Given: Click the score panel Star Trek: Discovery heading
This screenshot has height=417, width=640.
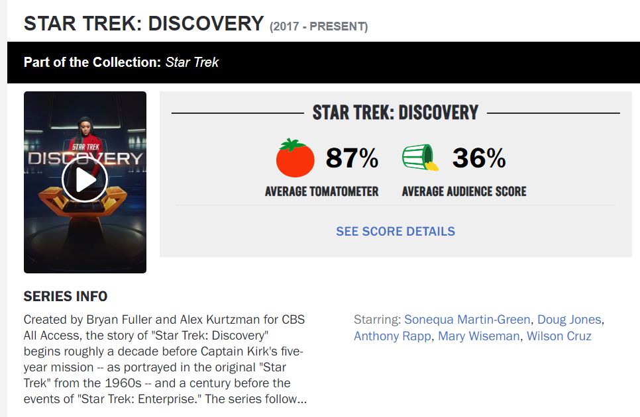Looking at the screenshot, I should (x=395, y=113).
